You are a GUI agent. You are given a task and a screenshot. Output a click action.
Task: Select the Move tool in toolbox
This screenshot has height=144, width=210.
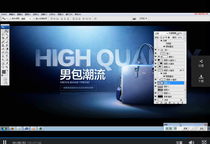pyautogui.click(x=7, y=31)
